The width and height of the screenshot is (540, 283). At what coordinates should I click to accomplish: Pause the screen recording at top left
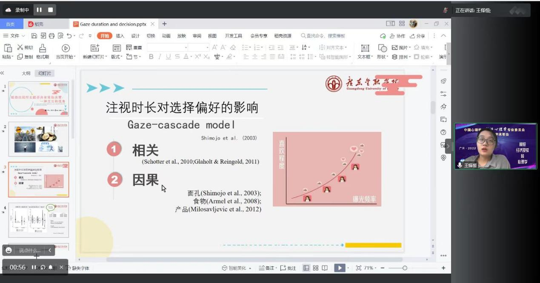(x=39, y=10)
